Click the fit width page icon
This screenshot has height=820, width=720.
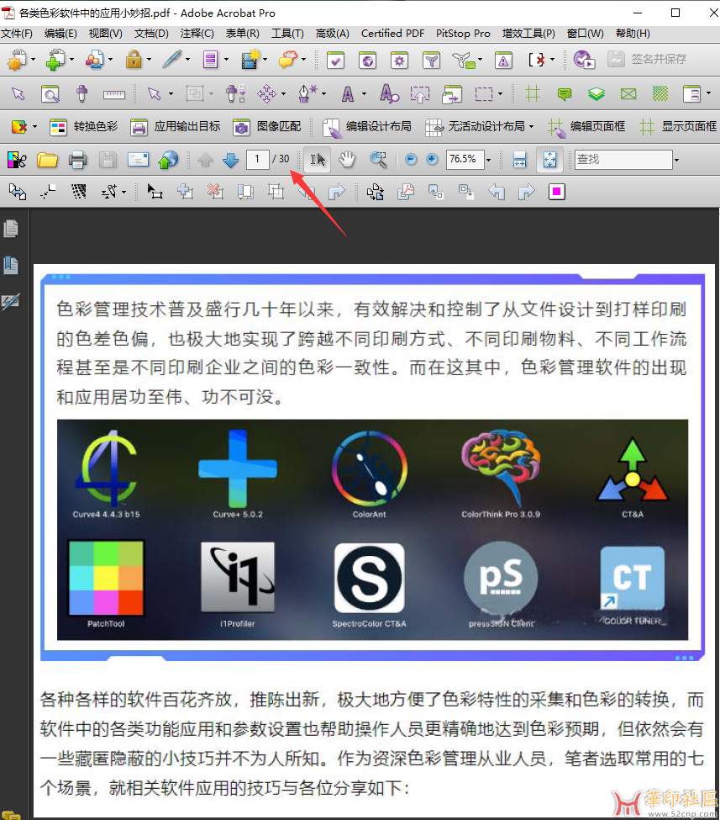click(519, 160)
